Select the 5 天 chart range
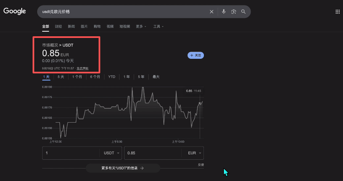The height and width of the screenshot is (181, 343). pos(61,77)
